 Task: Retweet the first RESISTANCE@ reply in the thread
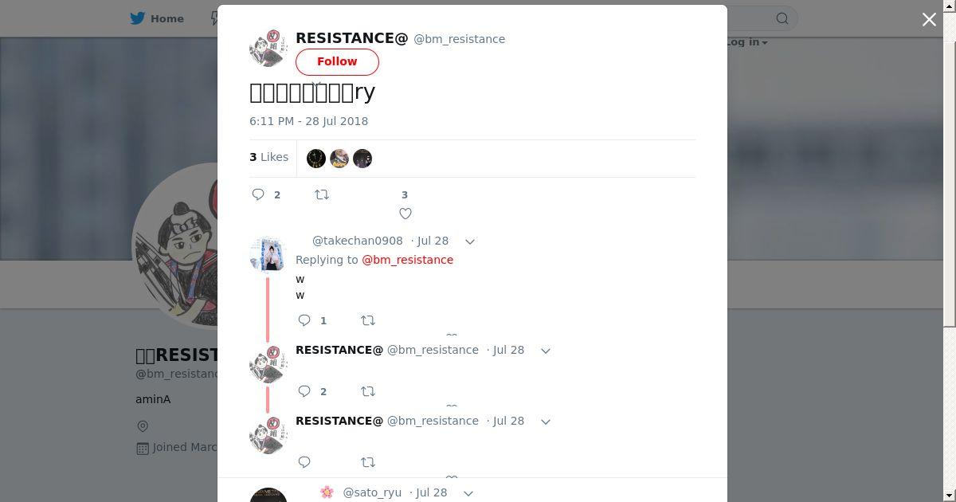coord(368,391)
